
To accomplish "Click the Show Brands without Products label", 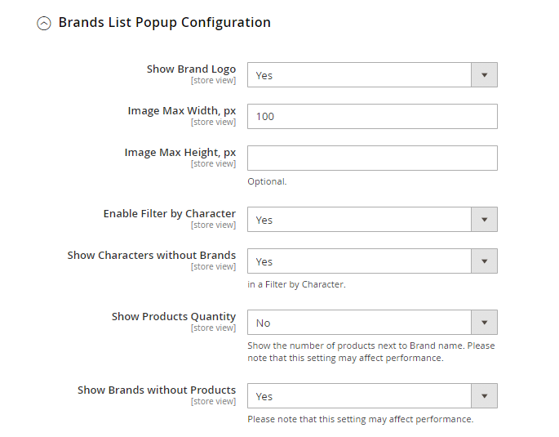I will (x=156, y=390).
